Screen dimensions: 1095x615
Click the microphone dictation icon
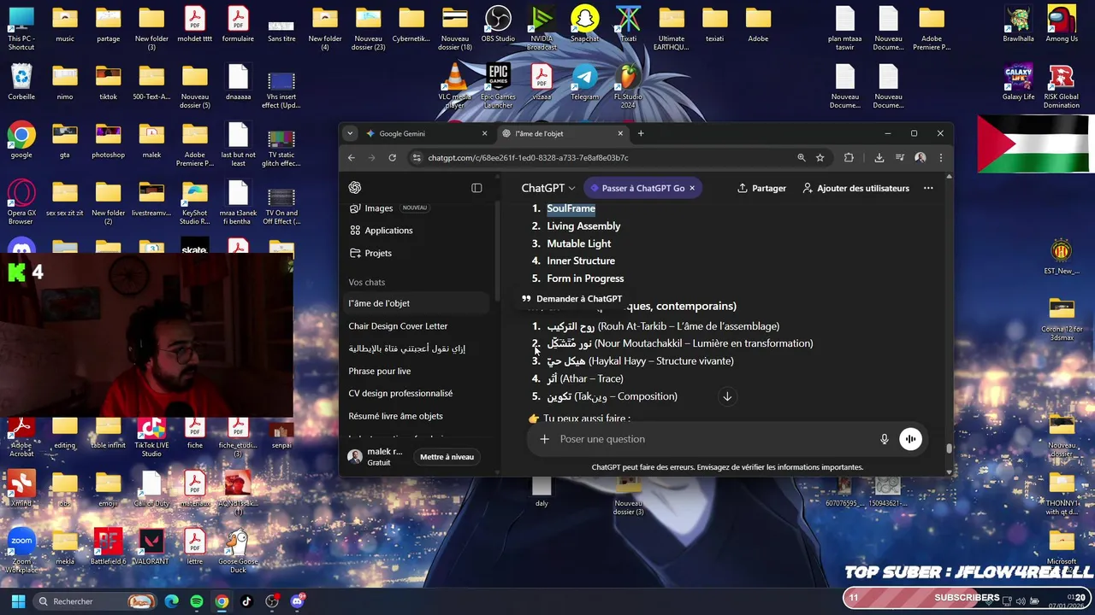(885, 439)
